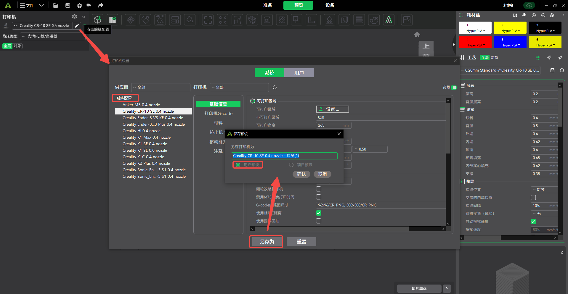The height and width of the screenshot is (294, 568).
Task: Open the 接缝位置 对齐 dropdown
Action: (x=544, y=190)
